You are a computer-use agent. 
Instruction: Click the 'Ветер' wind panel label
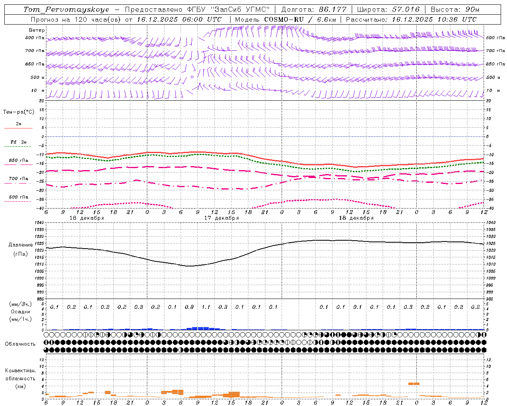click(x=37, y=30)
